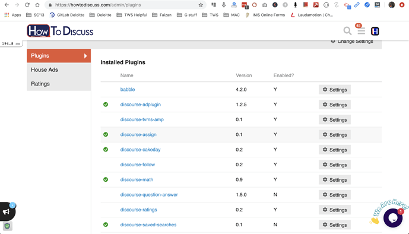Open discourse-cakeday link
The width and height of the screenshot is (409, 234).
pyautogui.click(x=140, y=150)
